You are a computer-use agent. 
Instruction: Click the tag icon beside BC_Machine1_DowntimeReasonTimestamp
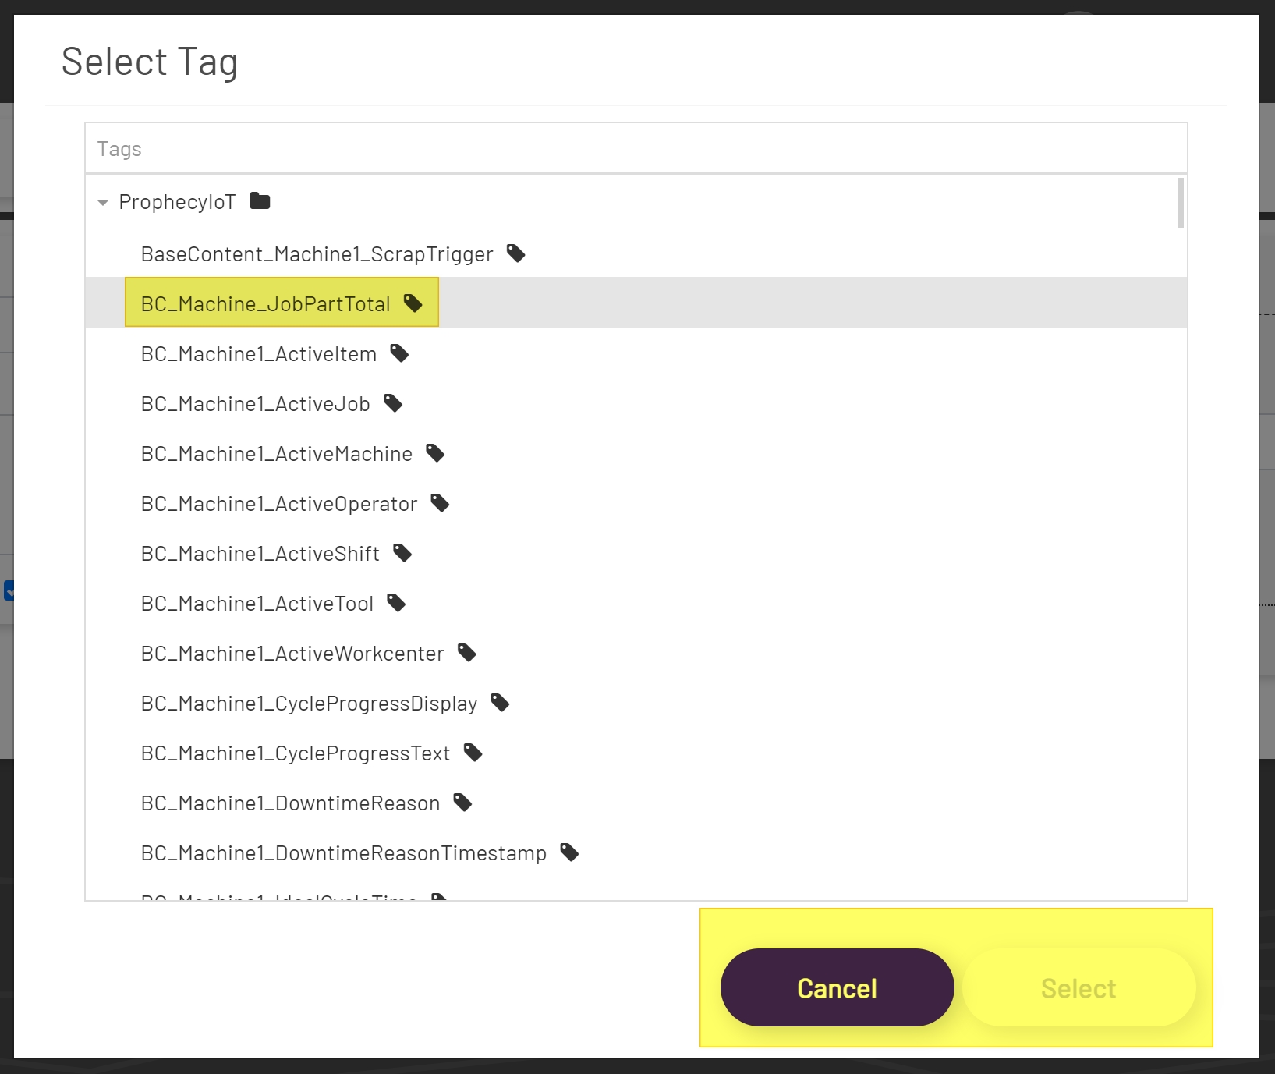568,852
